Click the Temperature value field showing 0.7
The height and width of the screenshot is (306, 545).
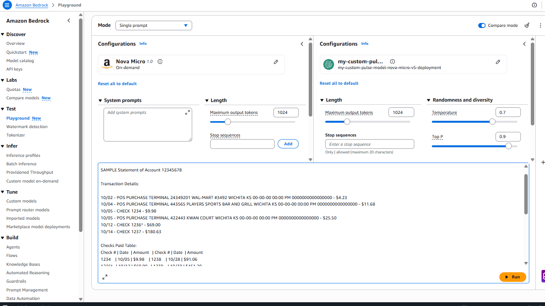pyautogui.click(x=508, y=112)
